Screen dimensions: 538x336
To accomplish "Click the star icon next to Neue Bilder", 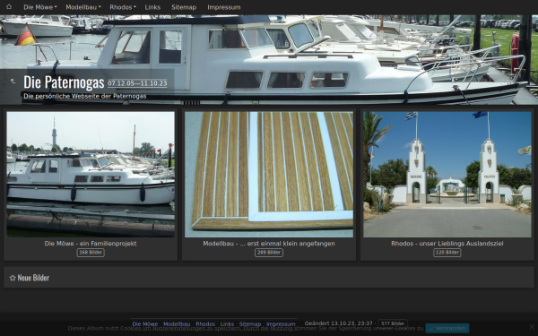I will tap(13, 278).
